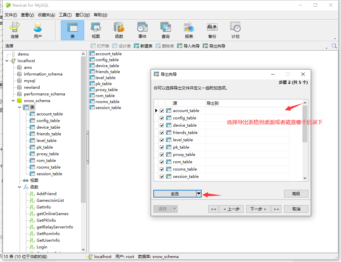The image size is (341, 262).
Task: Uncheck device_table in export wizard
Action: tap(162, 125)
